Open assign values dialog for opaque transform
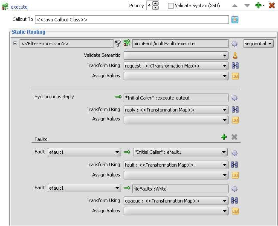This screenshot has height=226, width=278. point(235,211)
